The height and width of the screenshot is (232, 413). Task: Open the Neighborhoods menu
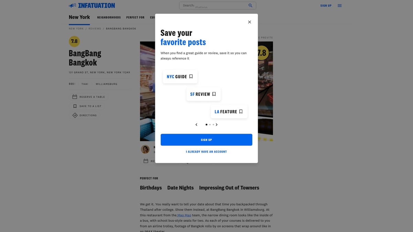pyautogui.click(x=109, y=18)
